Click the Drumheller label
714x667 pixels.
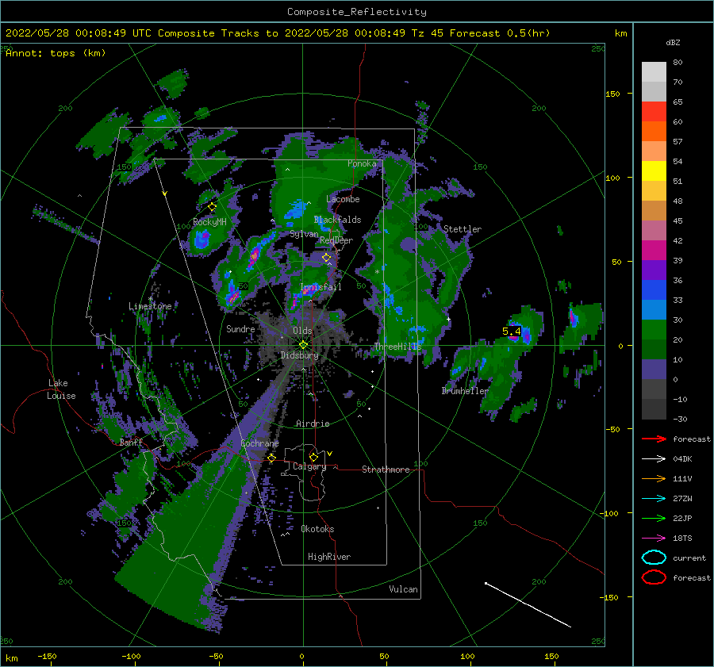[x=465, y=391]
